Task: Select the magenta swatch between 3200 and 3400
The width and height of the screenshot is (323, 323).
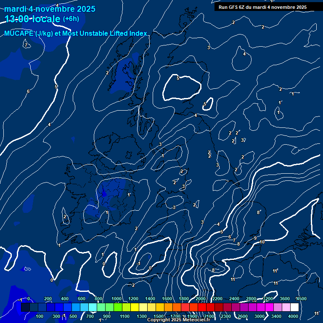Action: (x=269, y=307)
